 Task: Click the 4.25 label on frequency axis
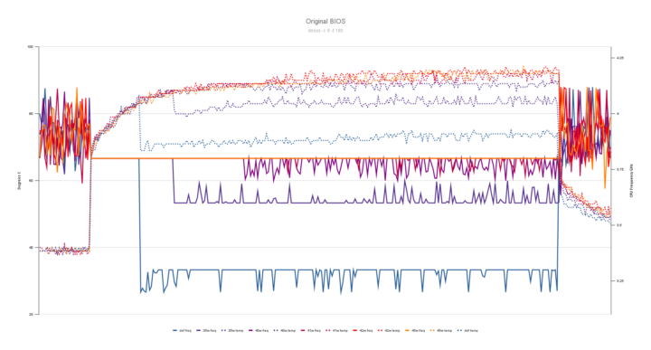[x=620, y=58]
